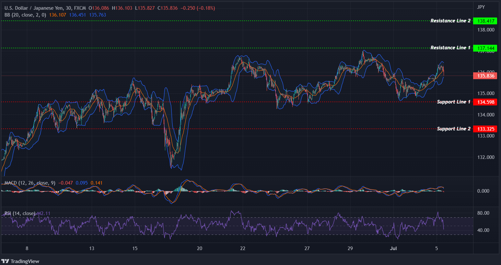Click Jul on the time axis

(393, 248)
